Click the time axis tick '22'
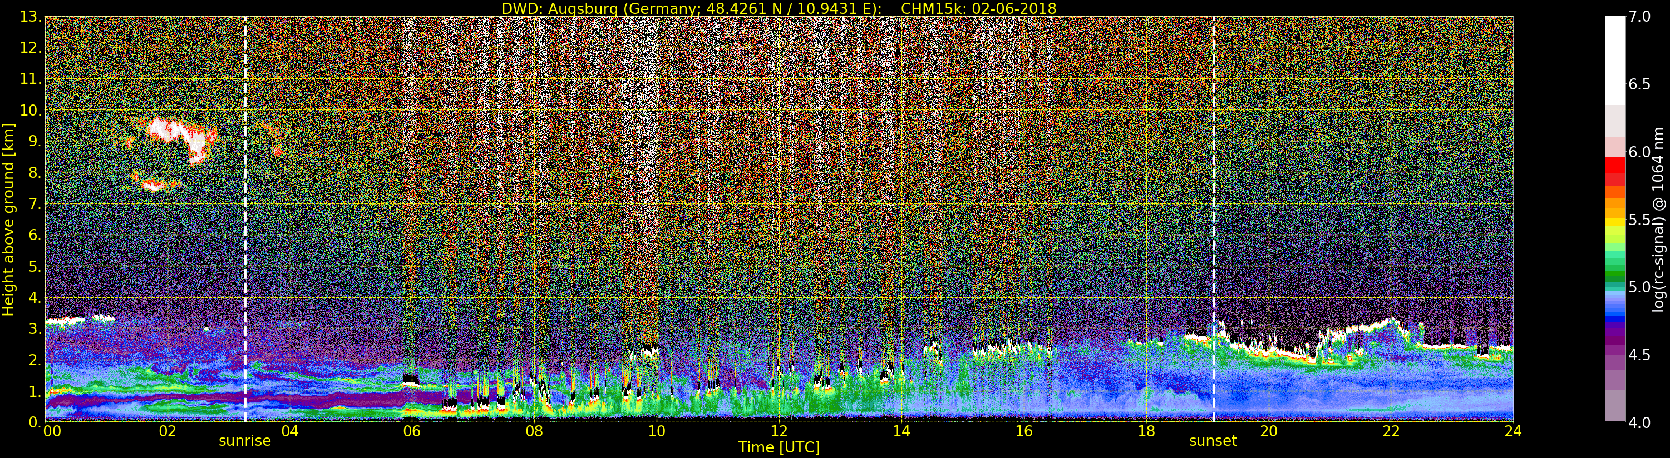 pyautogui.click(x=1391, y=431)
